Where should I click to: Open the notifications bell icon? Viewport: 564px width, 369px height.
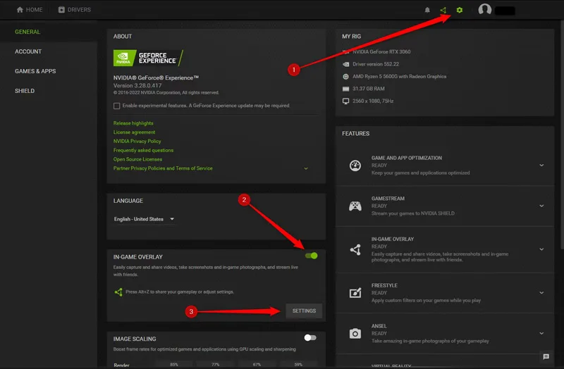[427, 10]
